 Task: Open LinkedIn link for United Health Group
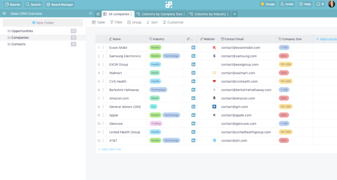193,132
